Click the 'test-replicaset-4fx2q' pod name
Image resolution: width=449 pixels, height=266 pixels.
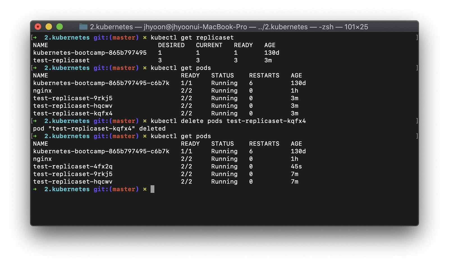coord(73,166)
